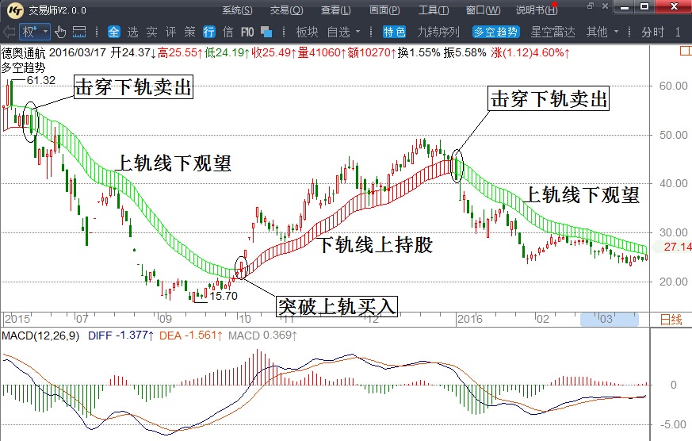Click the overlapping windows icon
Screen dimensions: 692x441
click(266, 32)
